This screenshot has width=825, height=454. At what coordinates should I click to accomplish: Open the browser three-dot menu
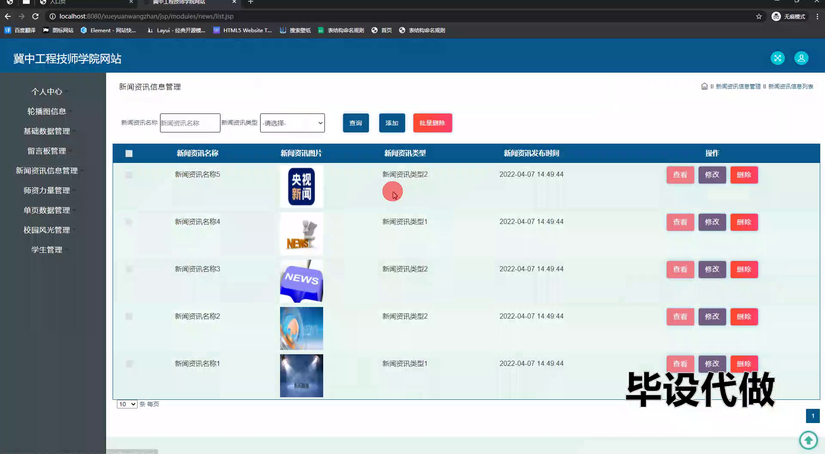click(x=817, y=16)
